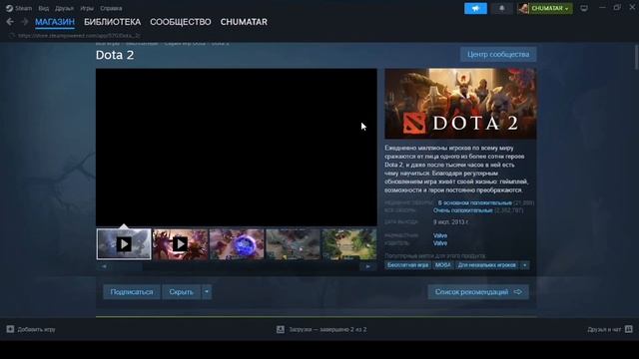639x359 pixels.
Task: Open the CHUMATAR profile tab
Action: [244, 22]
